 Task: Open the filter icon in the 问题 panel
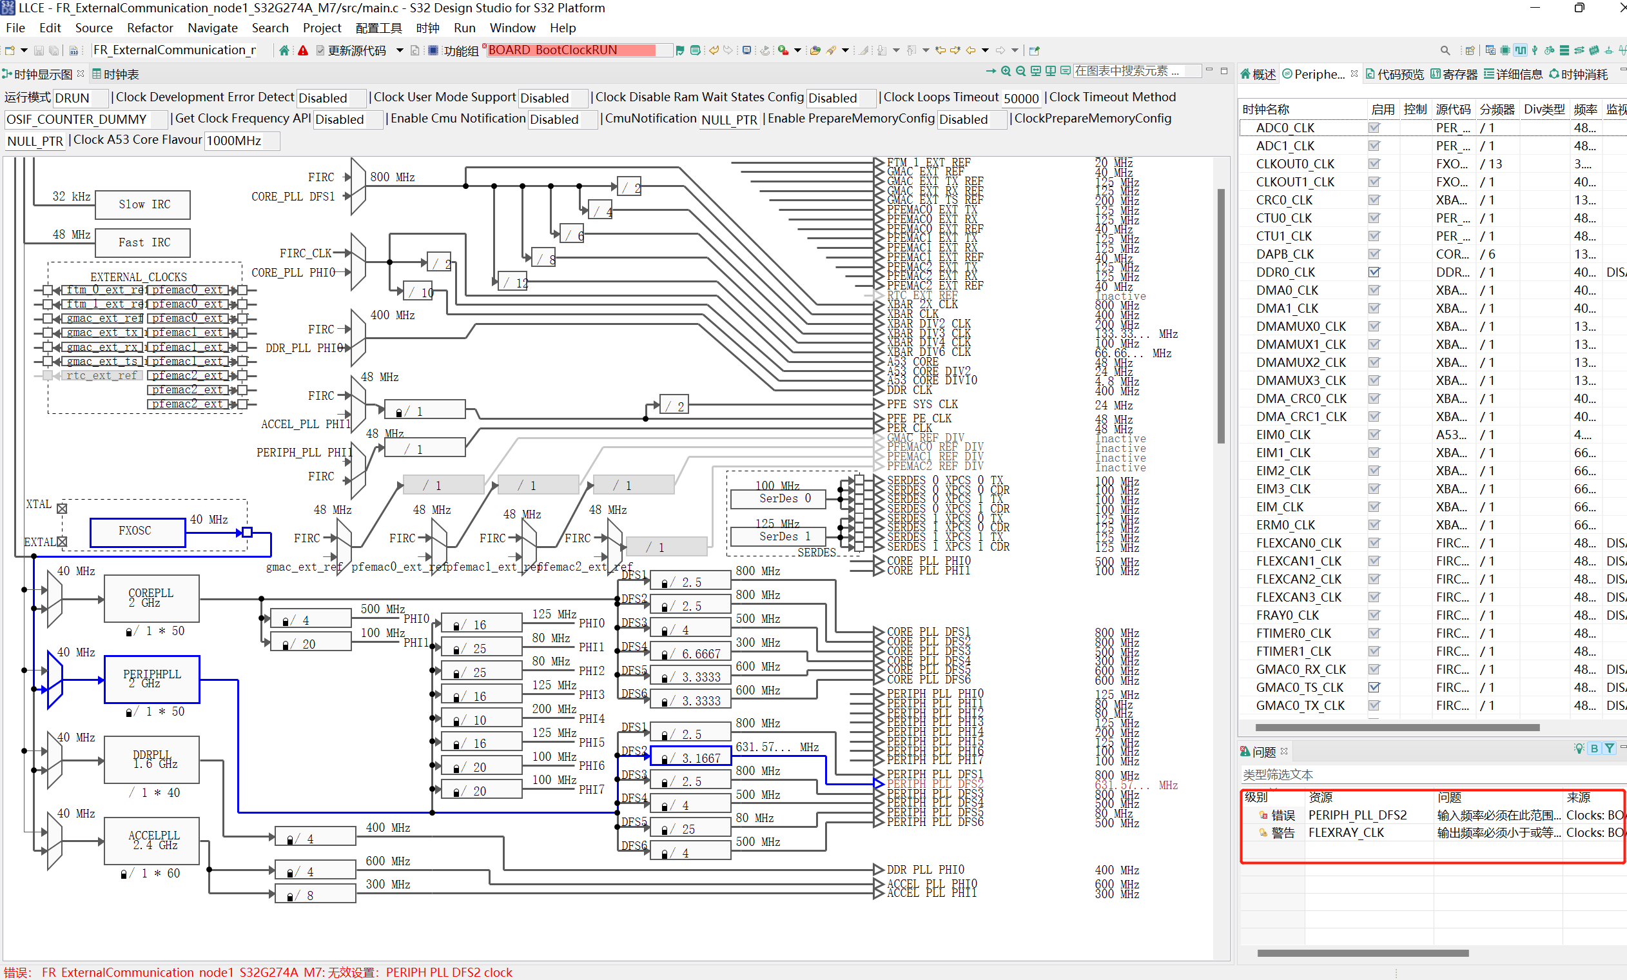(1609, 748)
